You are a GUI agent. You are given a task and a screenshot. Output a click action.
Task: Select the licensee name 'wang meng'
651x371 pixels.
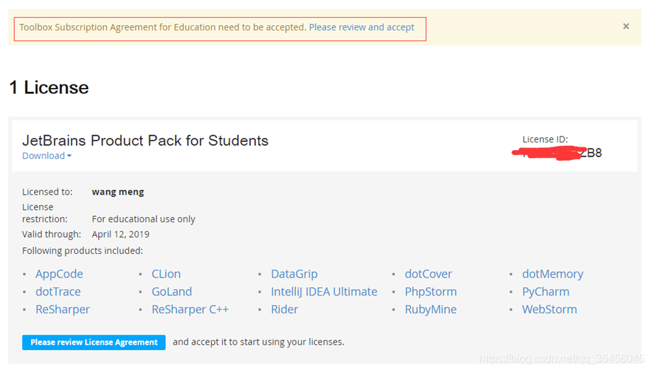point(118,192)
